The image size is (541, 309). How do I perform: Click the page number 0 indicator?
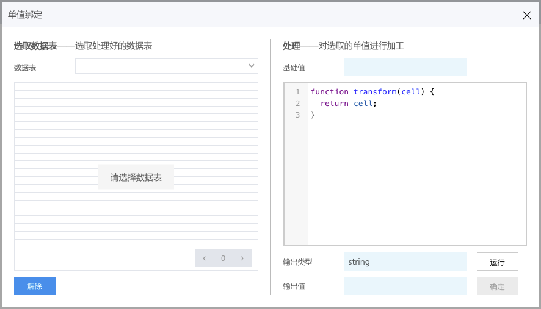pyautogui.click(x=223, y=258)
